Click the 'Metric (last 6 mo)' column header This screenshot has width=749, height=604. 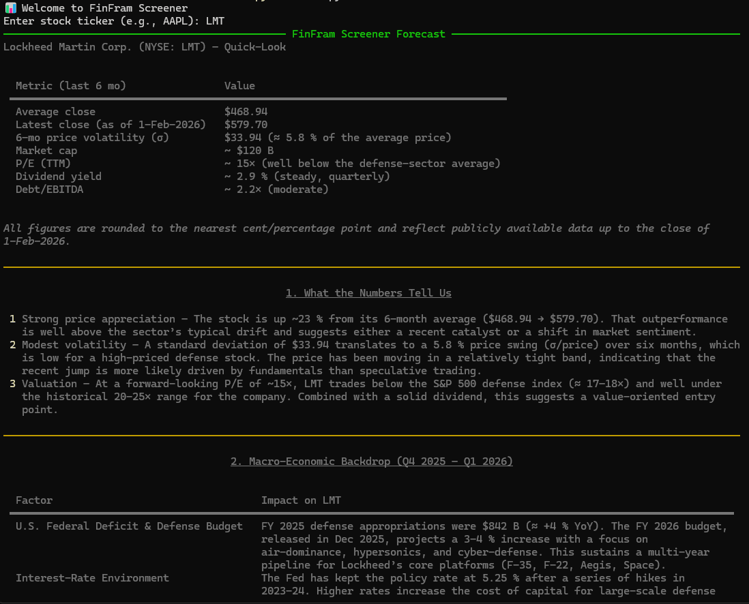point(71,85)
